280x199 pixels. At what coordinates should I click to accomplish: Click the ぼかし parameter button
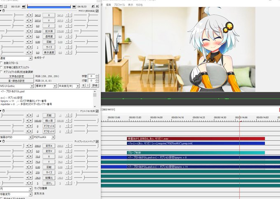[49, 183]
